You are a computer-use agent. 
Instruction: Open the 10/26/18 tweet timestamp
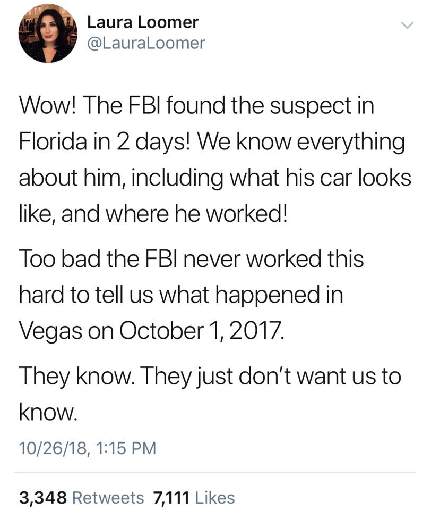point(88,448)
